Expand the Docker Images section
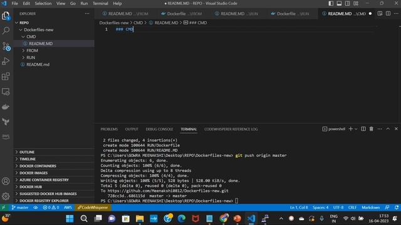Viewport: 401px width, 225px height. coord(55,172)
